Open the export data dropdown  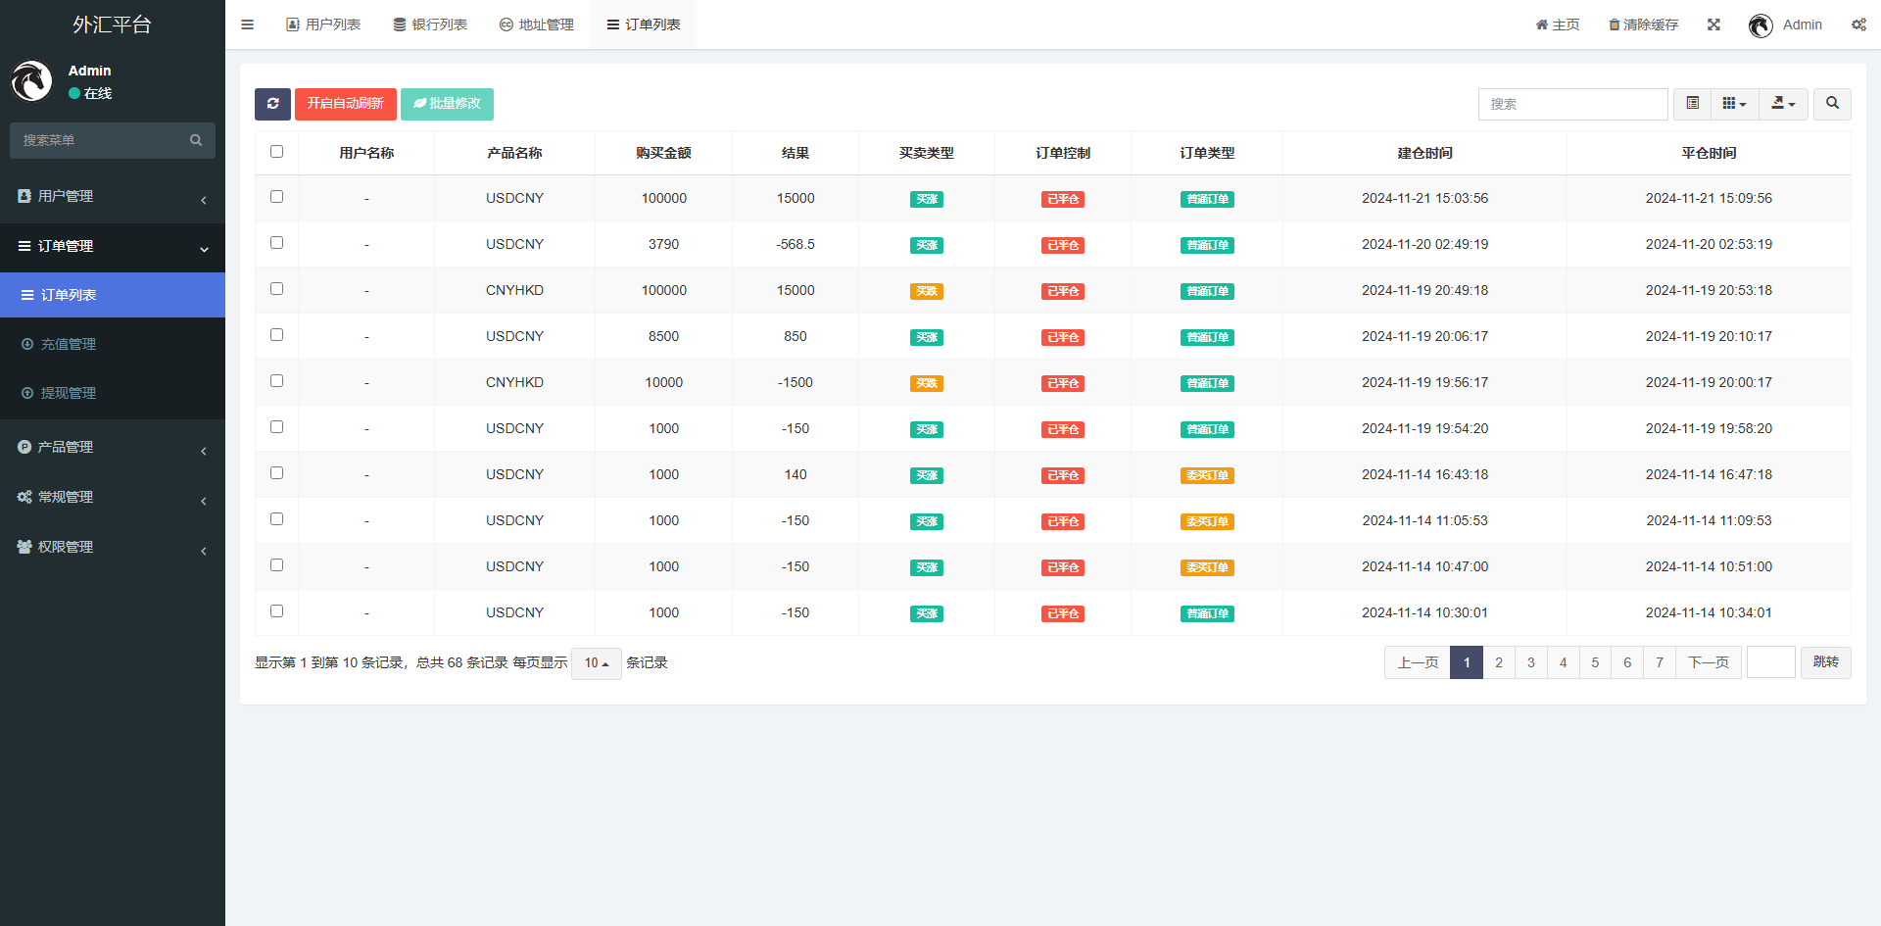point(1783,104)
